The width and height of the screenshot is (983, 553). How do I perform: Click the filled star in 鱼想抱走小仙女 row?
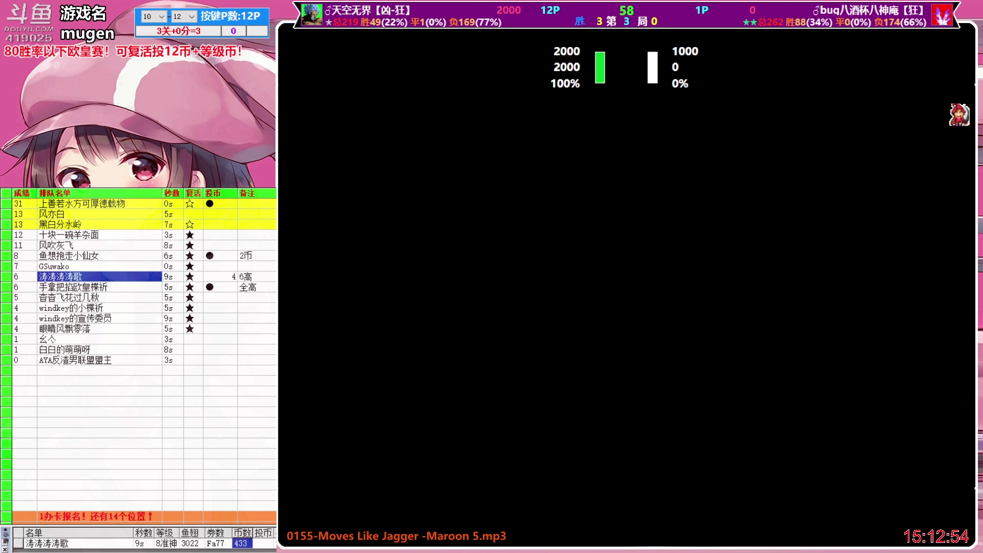pos(189,256)
